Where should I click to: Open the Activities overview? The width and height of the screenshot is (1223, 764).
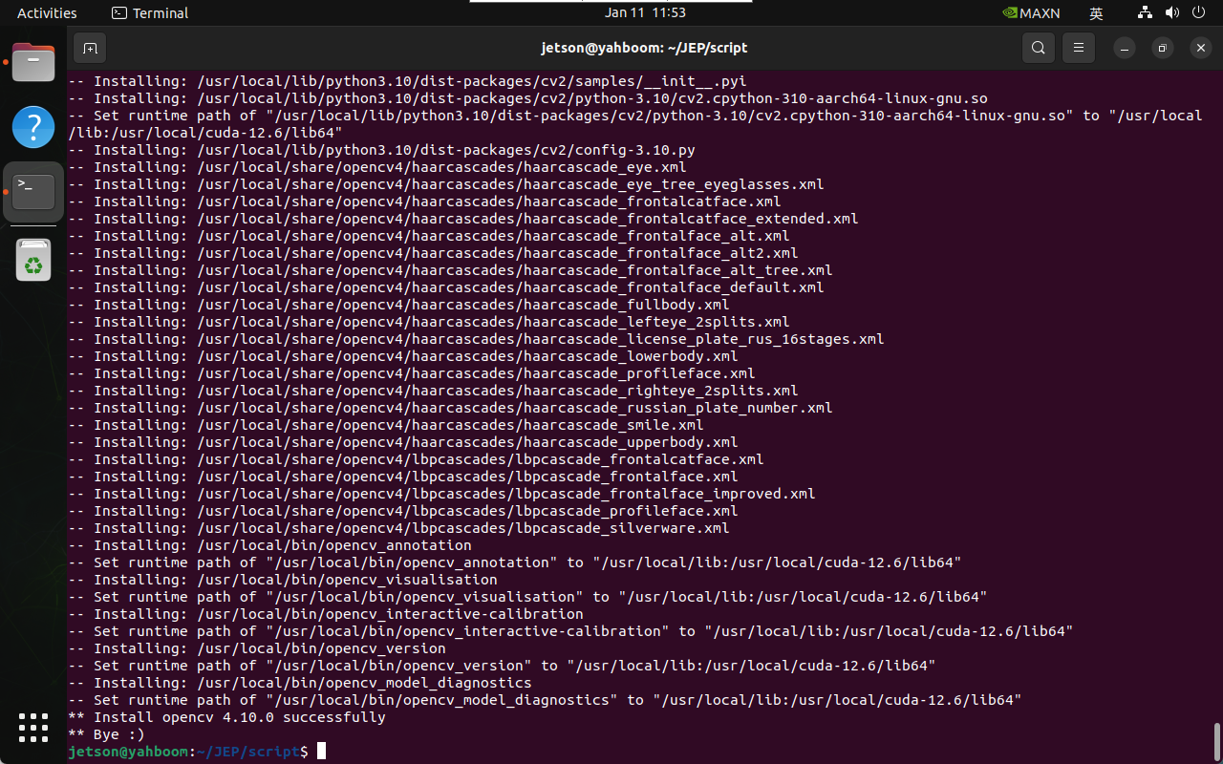coord(47,13)
